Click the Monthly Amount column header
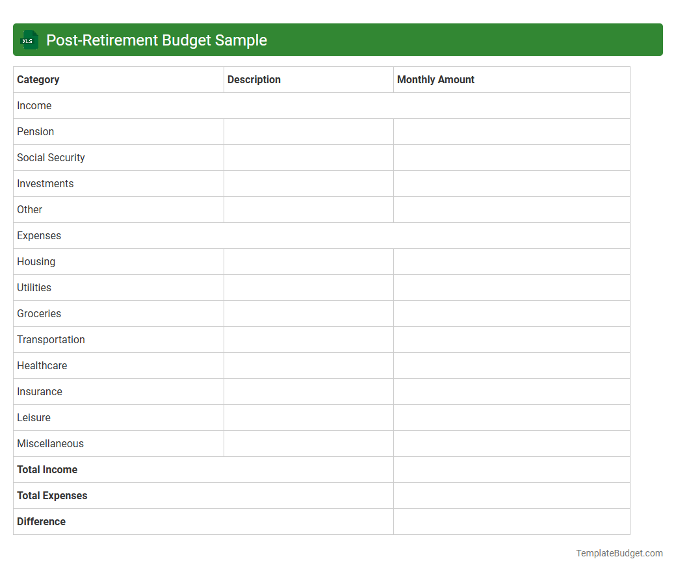Screen dimensions: 676x572 435,79
